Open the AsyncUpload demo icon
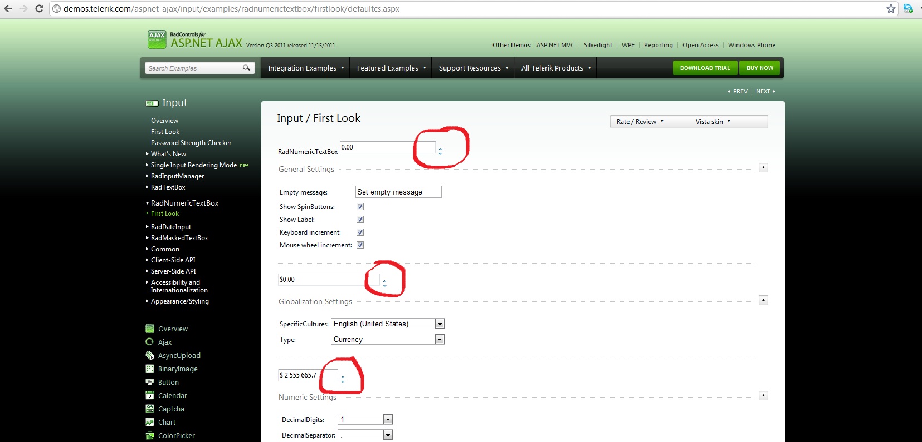 150,355
